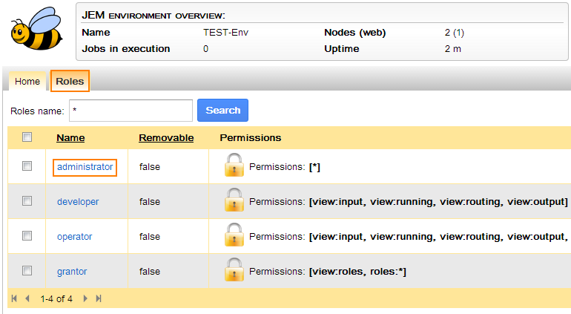Go to the previous page of roles
Image resolution: width=571 pixels, height=314 pixels.
coord(27,298)
